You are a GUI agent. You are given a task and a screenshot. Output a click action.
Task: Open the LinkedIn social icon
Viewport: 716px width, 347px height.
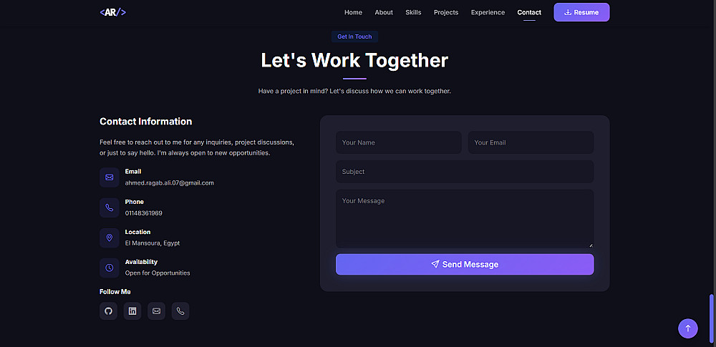(132, 311)
